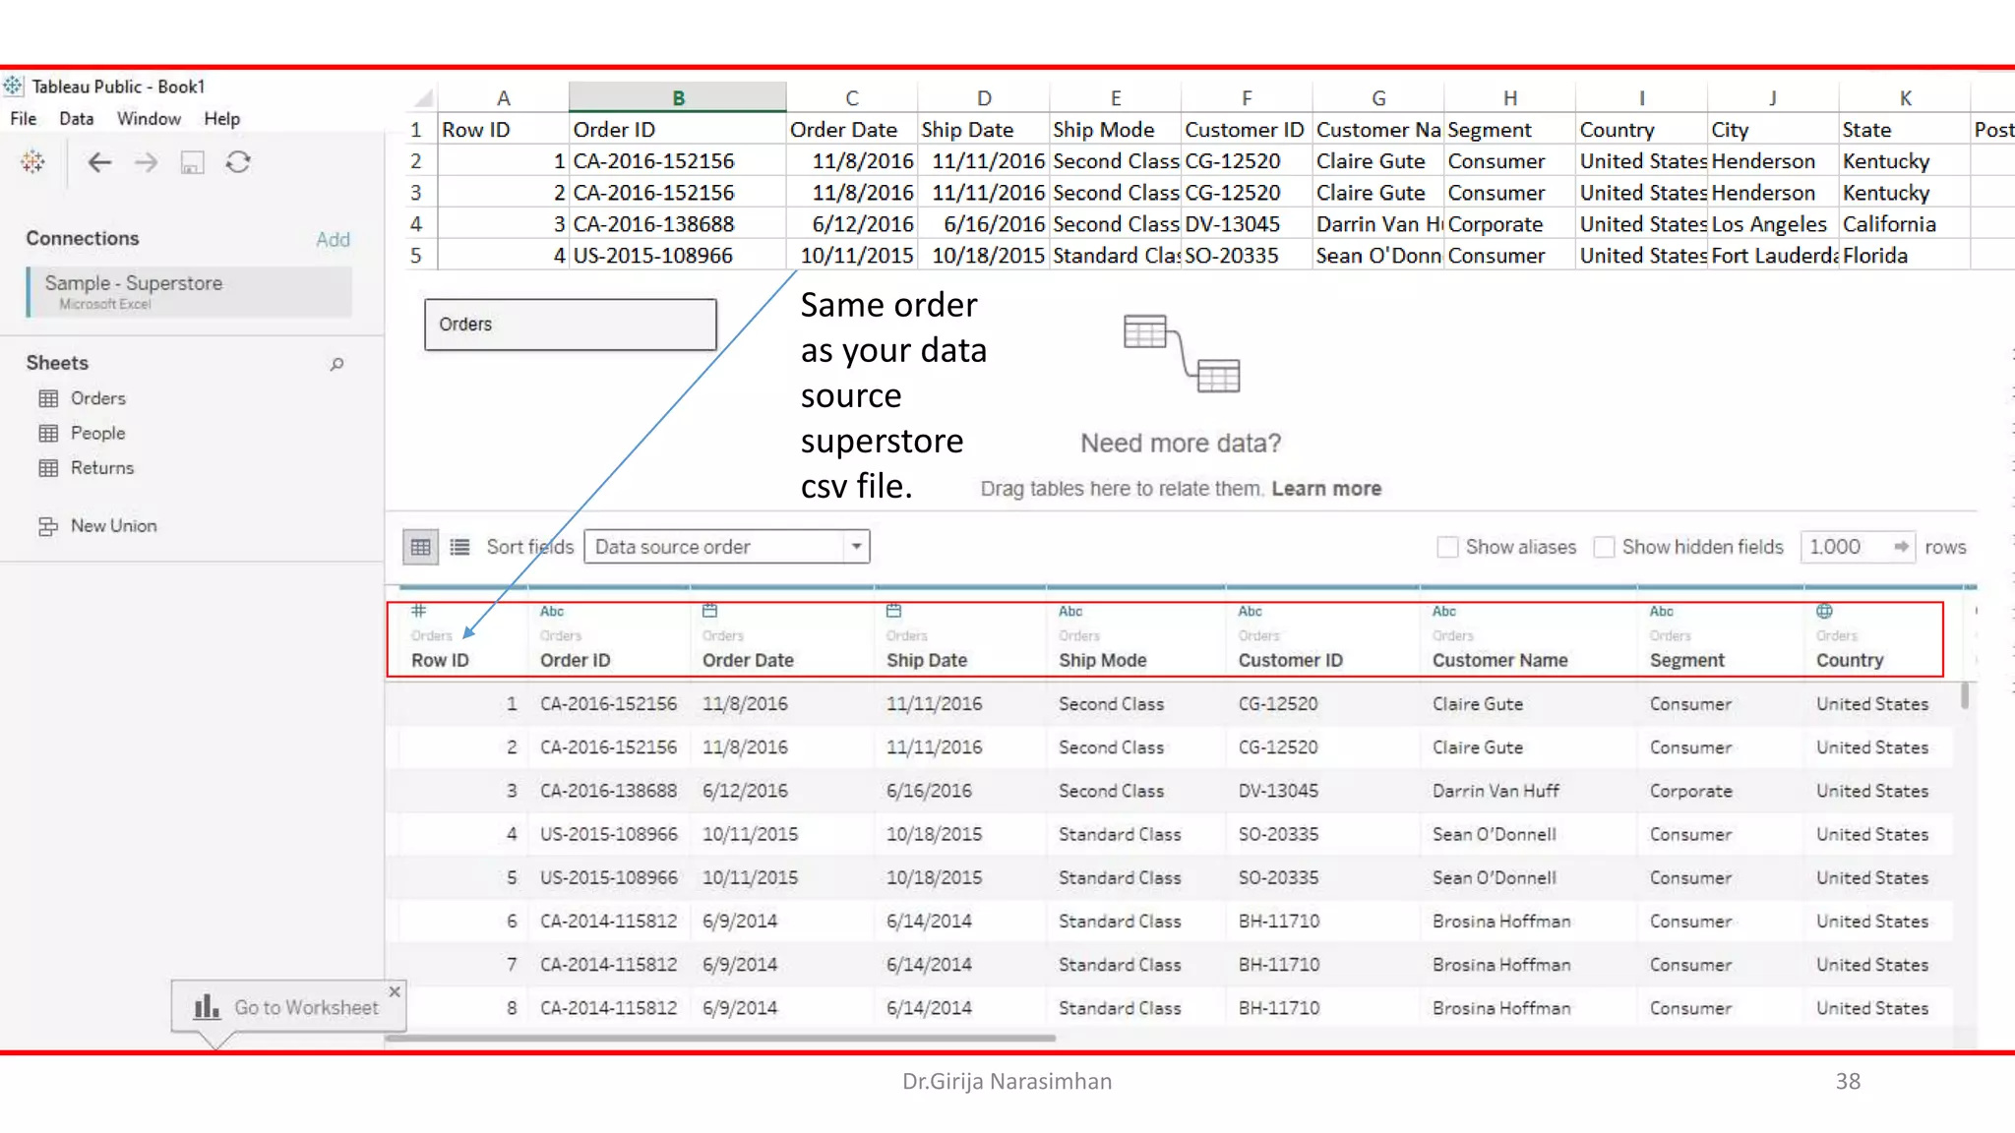2015x1133 pixels.
Task: Select Excel column B header
Action: tap(678, 97)
